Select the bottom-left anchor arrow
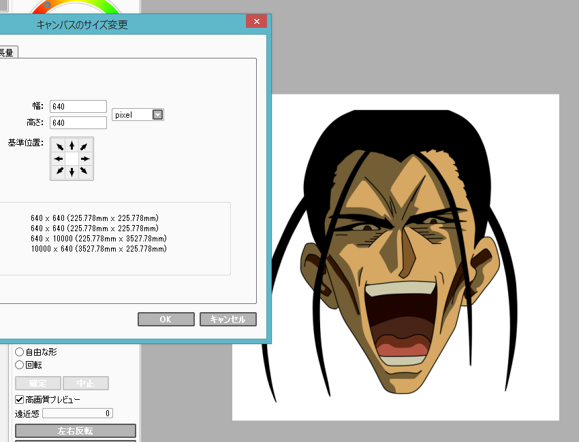This screenshot has height=442, width=579. pos(59,171)
